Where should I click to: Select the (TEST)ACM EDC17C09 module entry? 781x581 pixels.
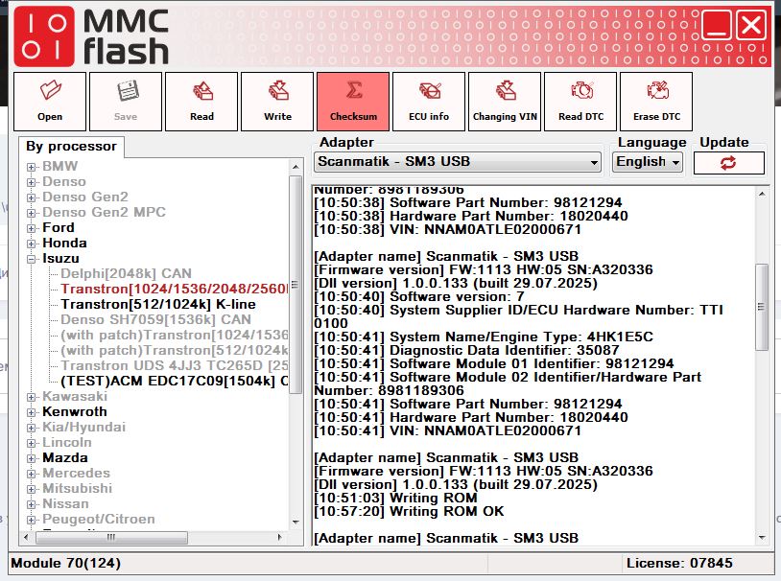click(x=173, y=381)
